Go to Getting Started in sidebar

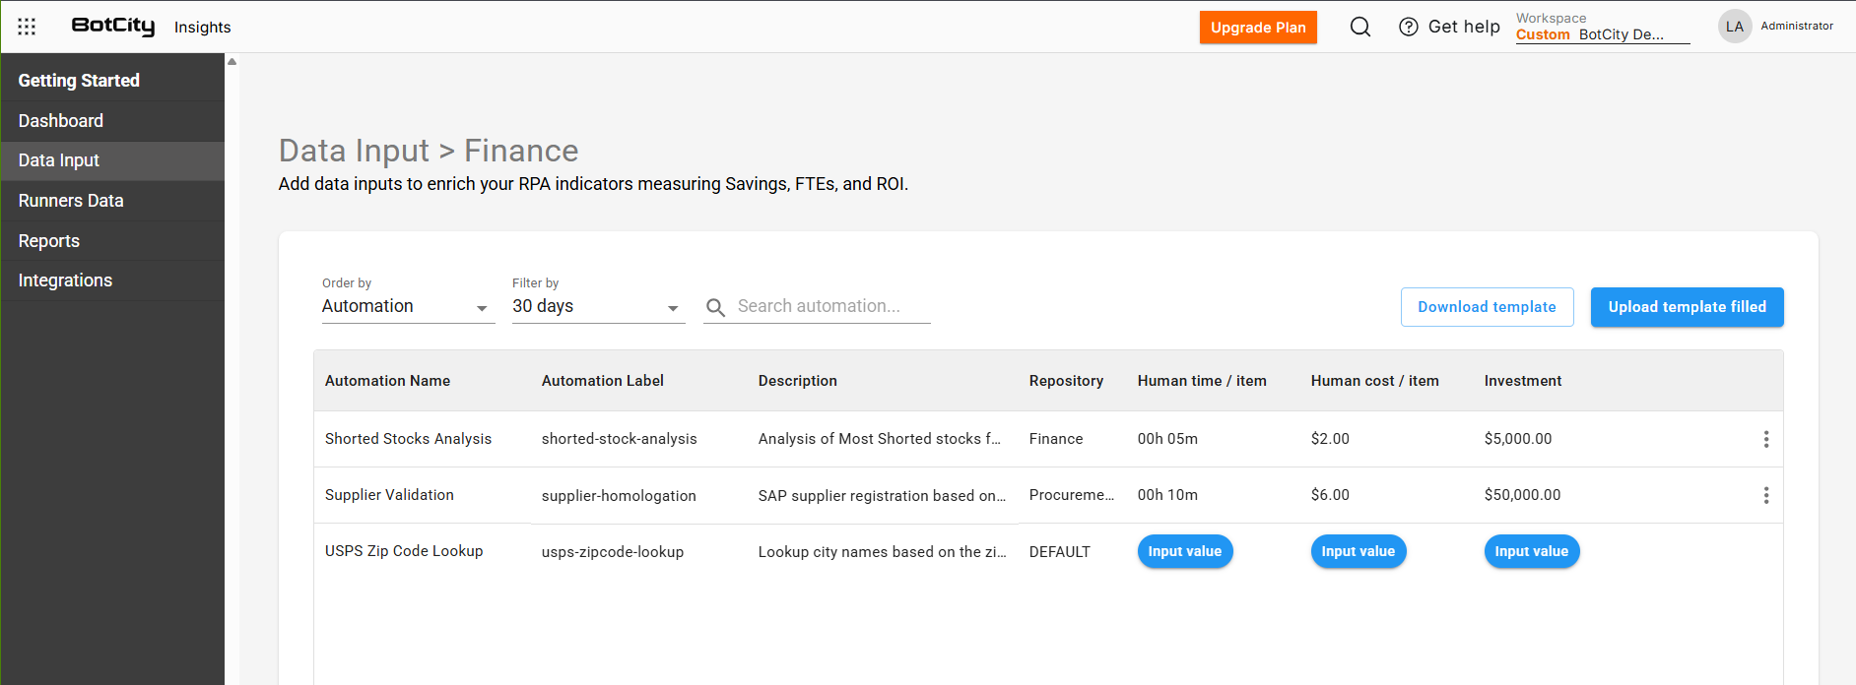click(112, 81)
